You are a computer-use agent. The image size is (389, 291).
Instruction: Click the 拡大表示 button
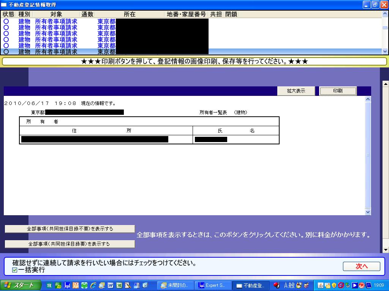[x=296, y=91]
